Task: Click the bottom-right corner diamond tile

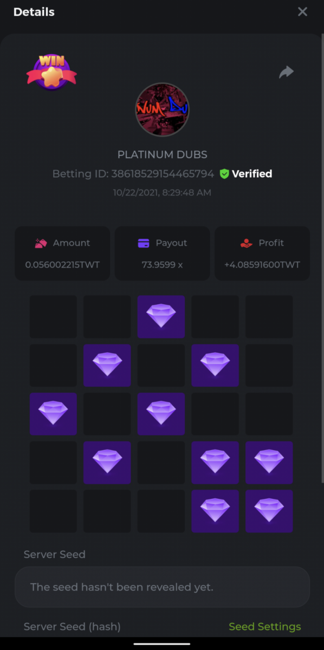Action: pos(269,511)
